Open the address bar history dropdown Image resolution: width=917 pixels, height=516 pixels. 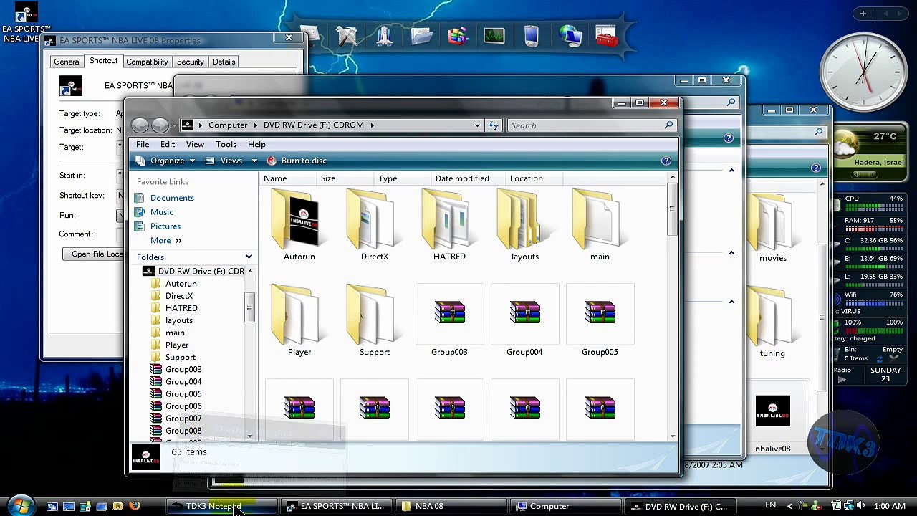477,125
